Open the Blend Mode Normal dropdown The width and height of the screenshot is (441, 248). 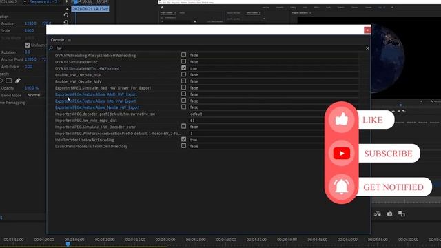pos(34,95)
